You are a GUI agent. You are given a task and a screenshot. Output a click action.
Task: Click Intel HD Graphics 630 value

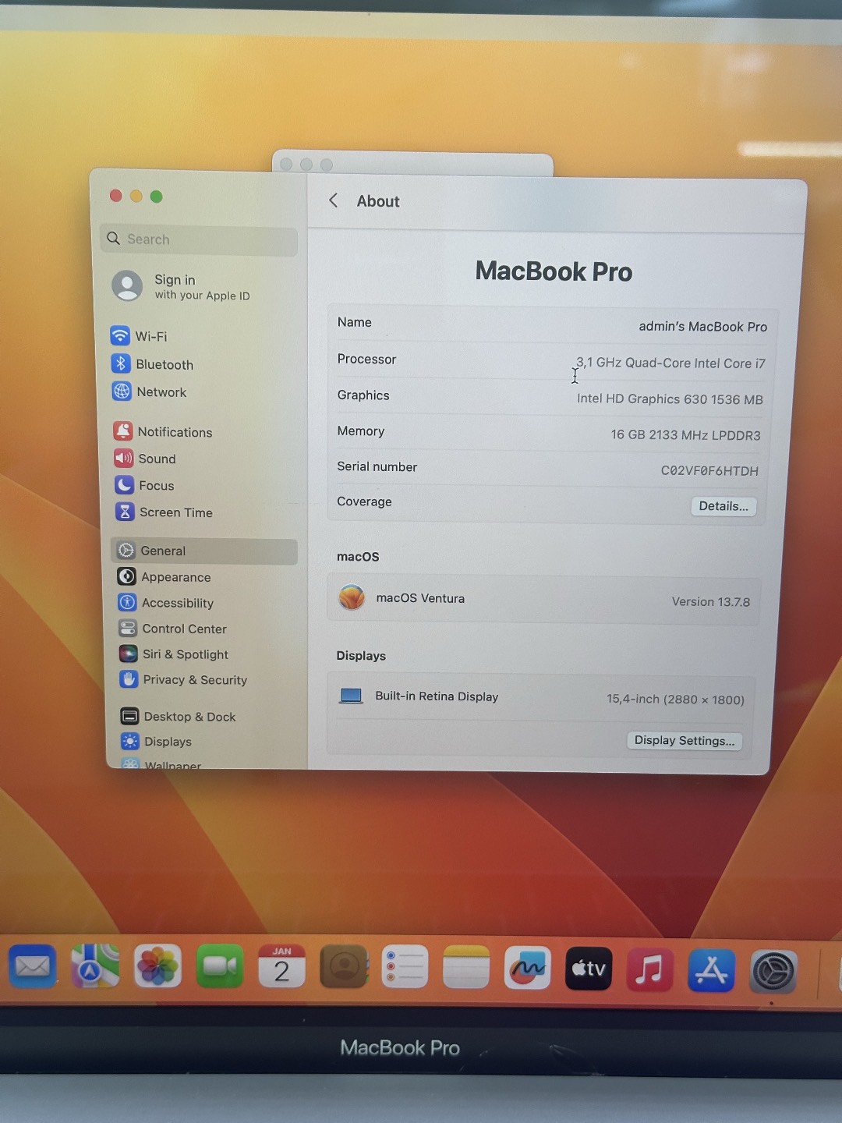(x=670, y=399)
